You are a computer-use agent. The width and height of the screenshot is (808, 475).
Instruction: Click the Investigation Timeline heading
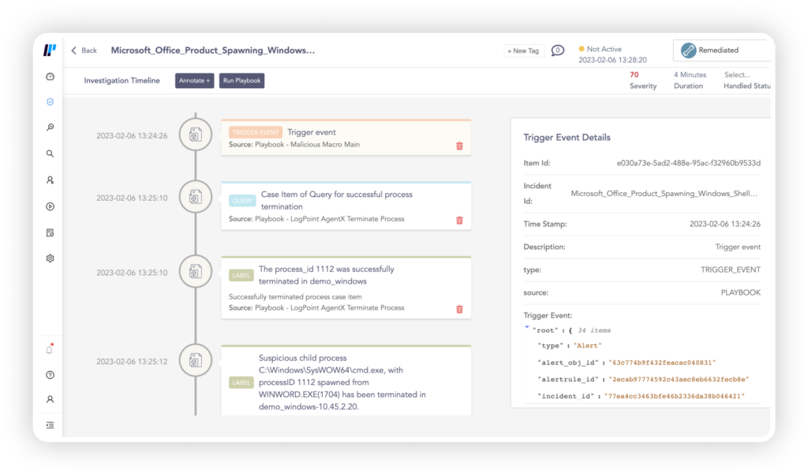point(122,81)
